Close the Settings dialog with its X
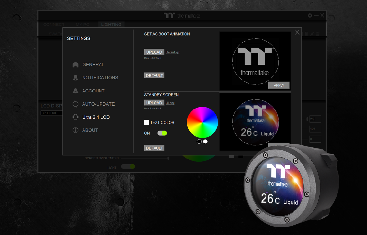The image size is (367, 235). [x=297, y=32]
